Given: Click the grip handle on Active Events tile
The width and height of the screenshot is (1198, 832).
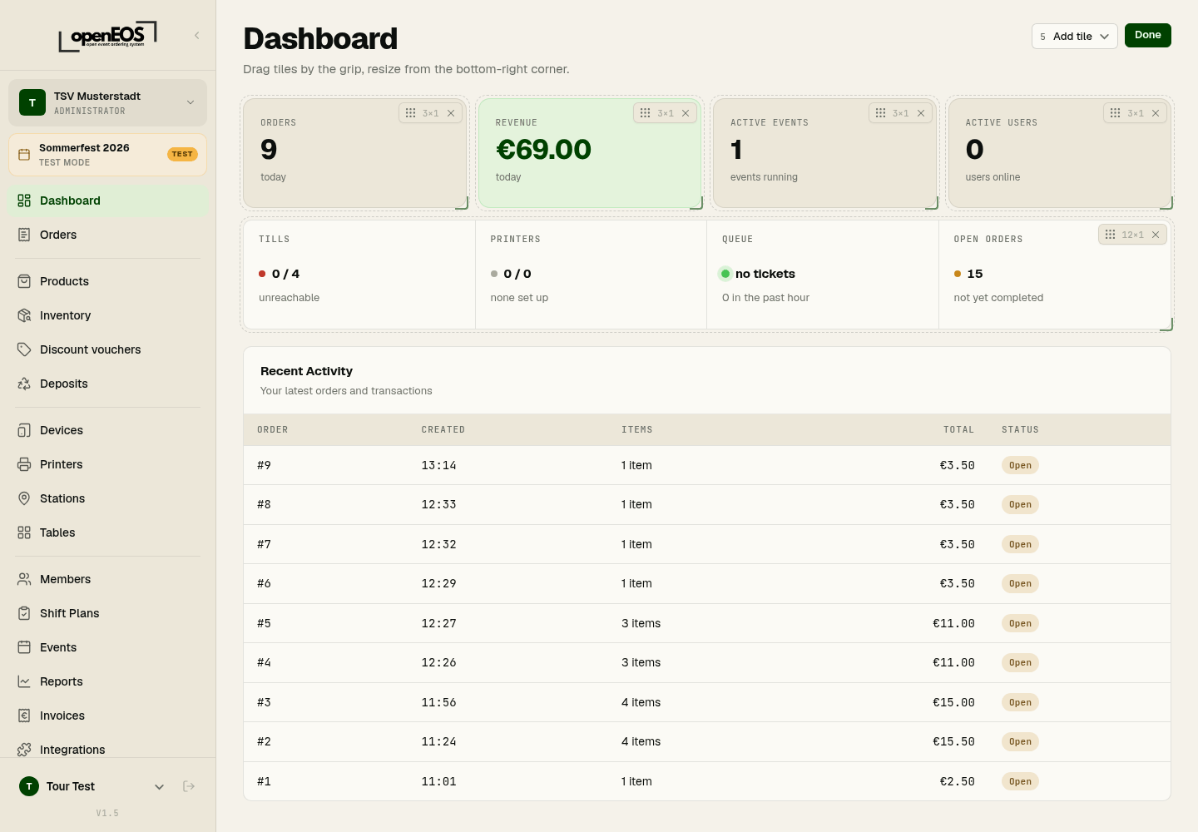Looking at the screenshot, I should [x=880, y=113].
